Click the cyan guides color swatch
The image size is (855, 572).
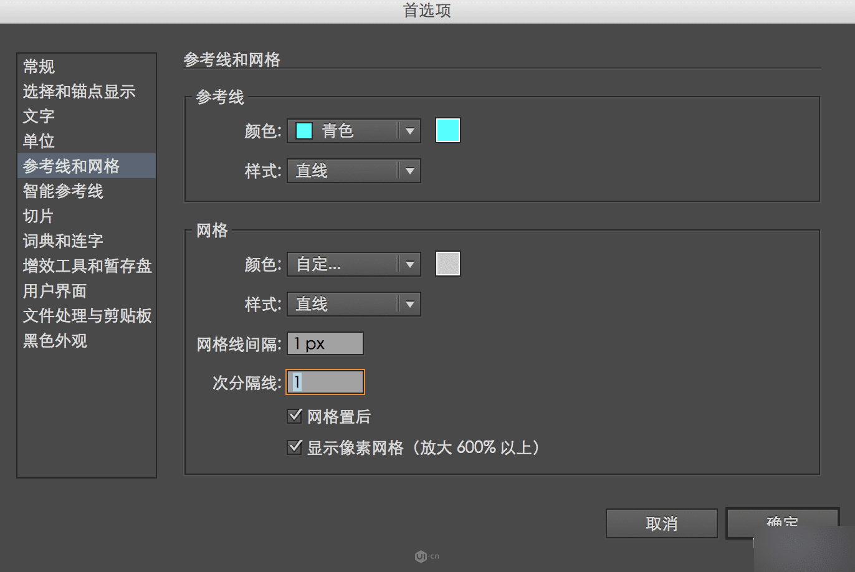[447, 131]
